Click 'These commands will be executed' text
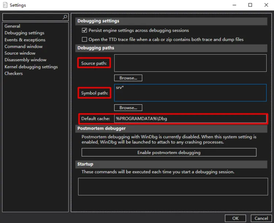274x223 pixels. (158, 172)
